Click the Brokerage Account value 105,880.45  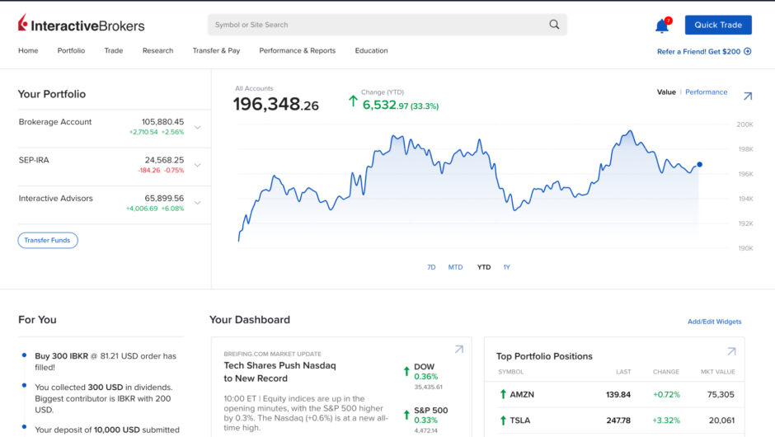click(162, 121)
